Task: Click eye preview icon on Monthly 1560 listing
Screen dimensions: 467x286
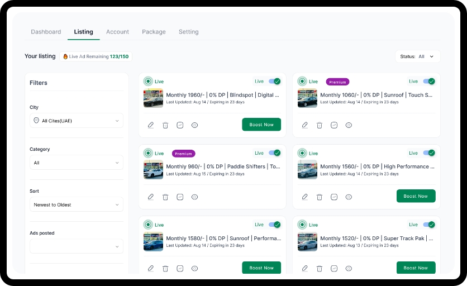Action: pyautogui.click(x=349, y=197)
